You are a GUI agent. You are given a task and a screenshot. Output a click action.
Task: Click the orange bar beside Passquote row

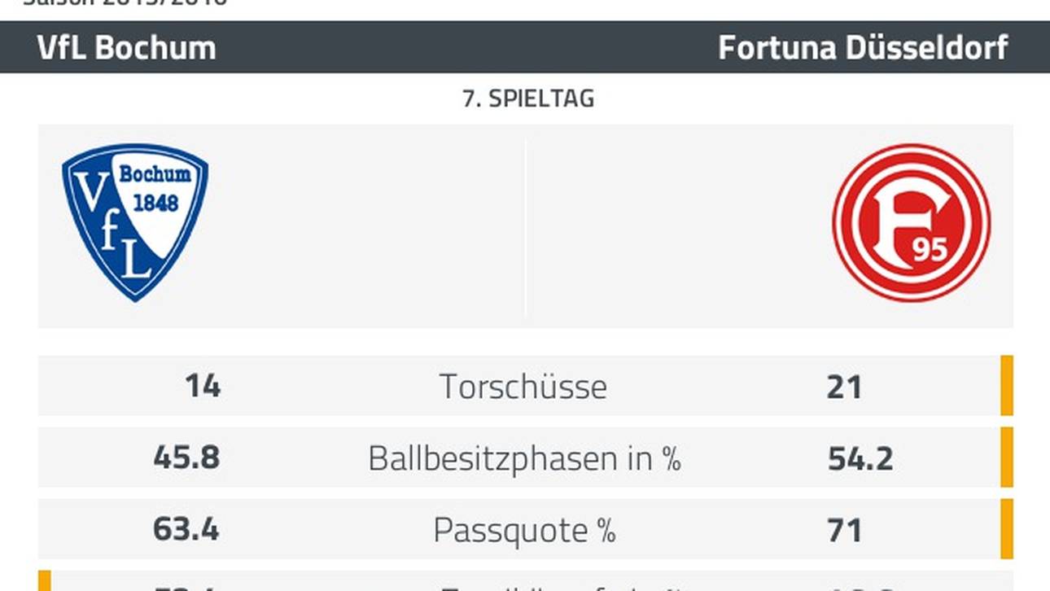[1007, 529]
